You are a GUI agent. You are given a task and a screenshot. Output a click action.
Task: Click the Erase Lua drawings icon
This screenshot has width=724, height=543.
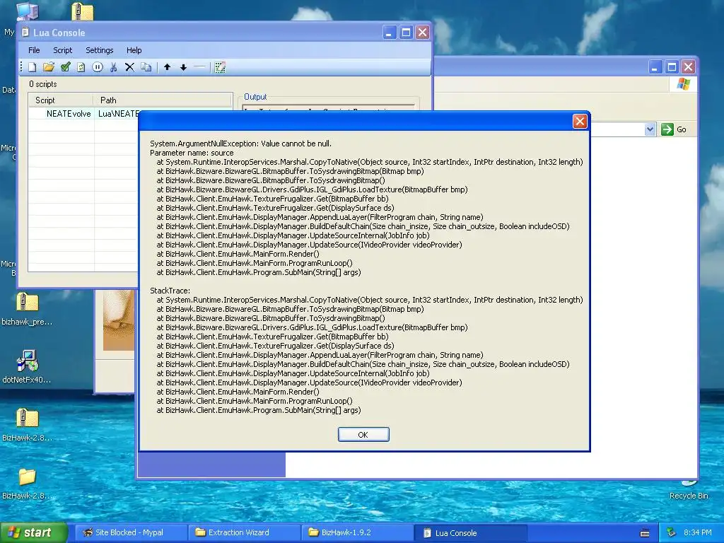tap(221, 67)
